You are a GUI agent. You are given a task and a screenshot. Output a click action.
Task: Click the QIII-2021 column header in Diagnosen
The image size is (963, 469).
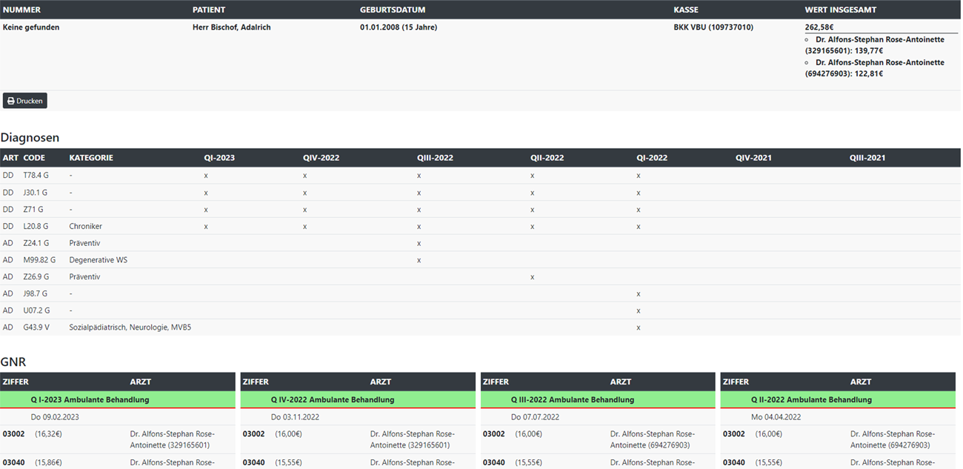[x=867, y=158]
